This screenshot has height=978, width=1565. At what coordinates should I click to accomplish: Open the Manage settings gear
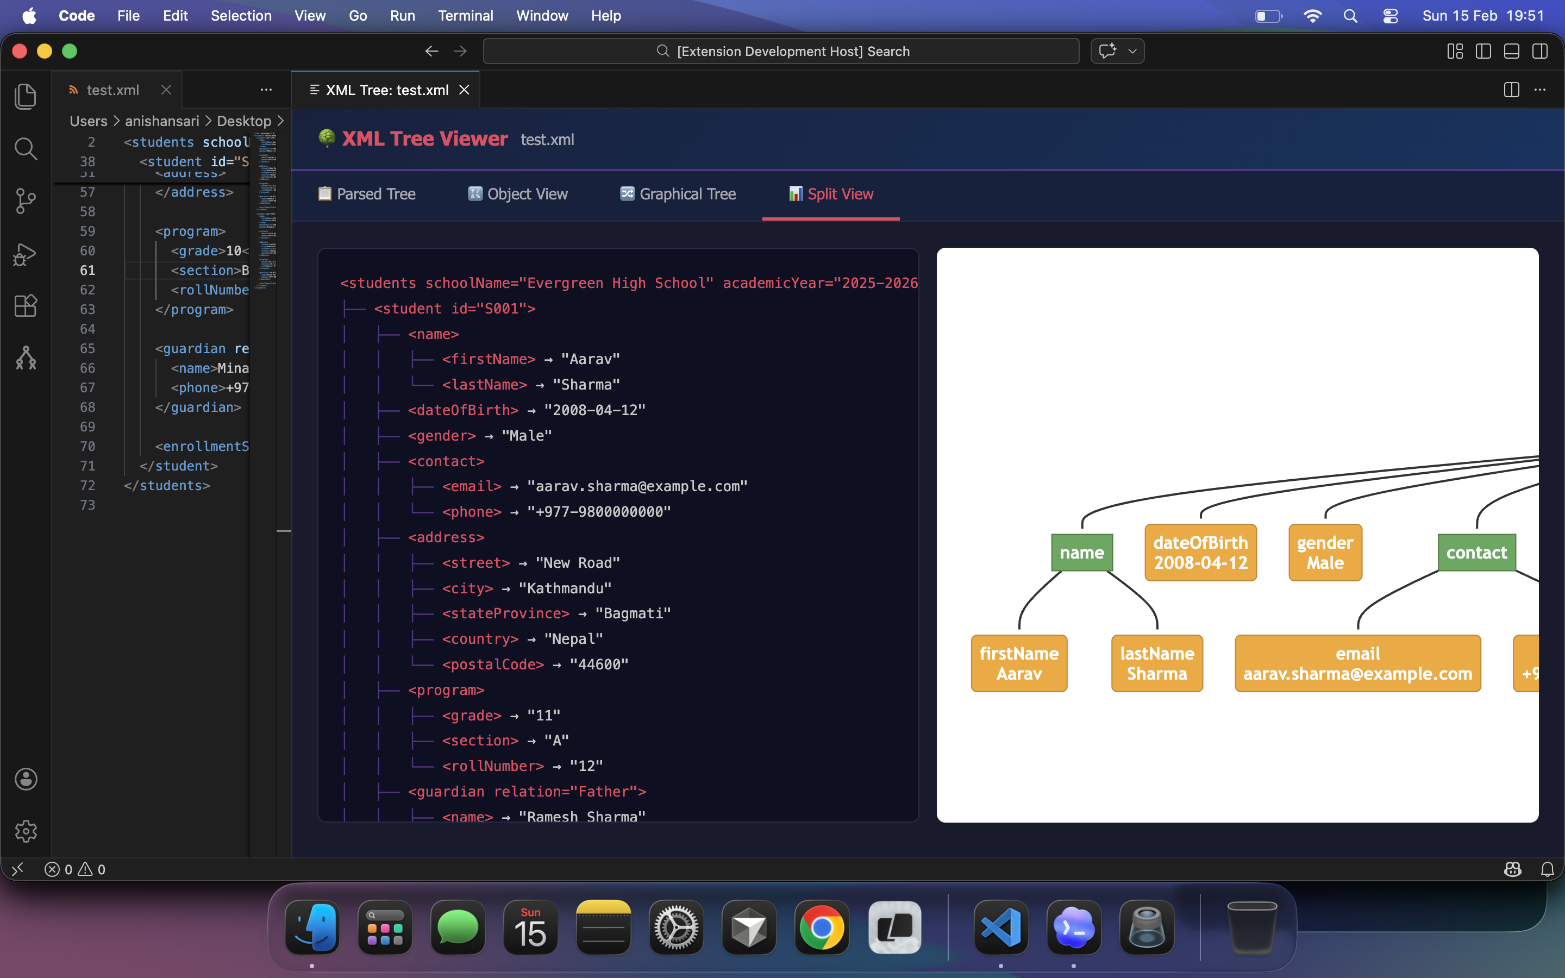(x=25, y=831)
